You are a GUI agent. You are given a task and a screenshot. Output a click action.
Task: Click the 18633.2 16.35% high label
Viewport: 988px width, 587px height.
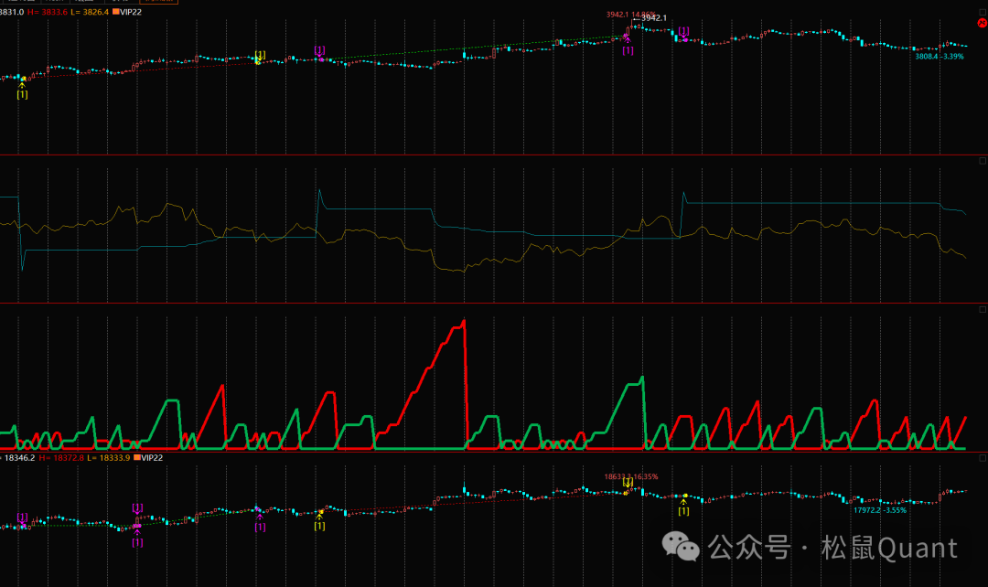(630, 476)
